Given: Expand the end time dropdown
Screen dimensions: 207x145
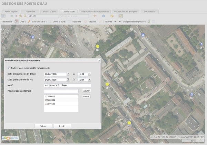Looking at the screenshot, I should point(89,80).
